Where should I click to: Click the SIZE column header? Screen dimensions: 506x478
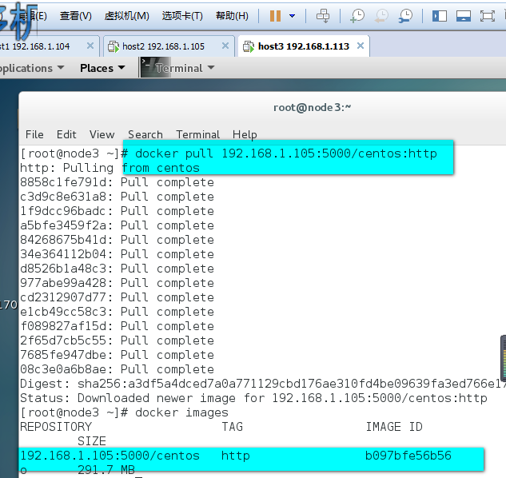pyautogui.click(x=92, y=441)
